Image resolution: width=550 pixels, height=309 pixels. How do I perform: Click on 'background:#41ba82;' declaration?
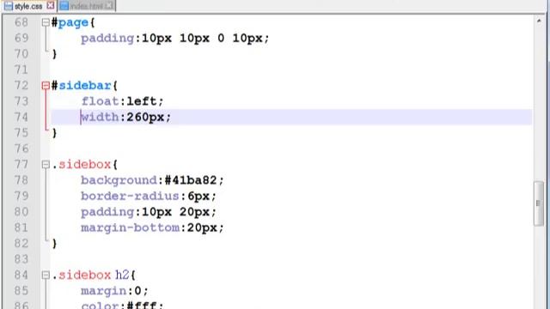[x=152, y=180]
